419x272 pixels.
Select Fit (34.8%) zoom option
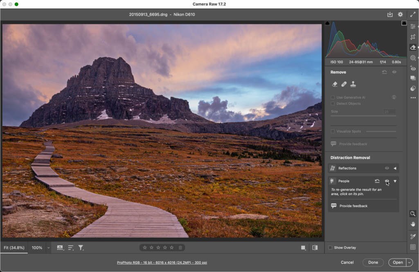click(14, 248)
